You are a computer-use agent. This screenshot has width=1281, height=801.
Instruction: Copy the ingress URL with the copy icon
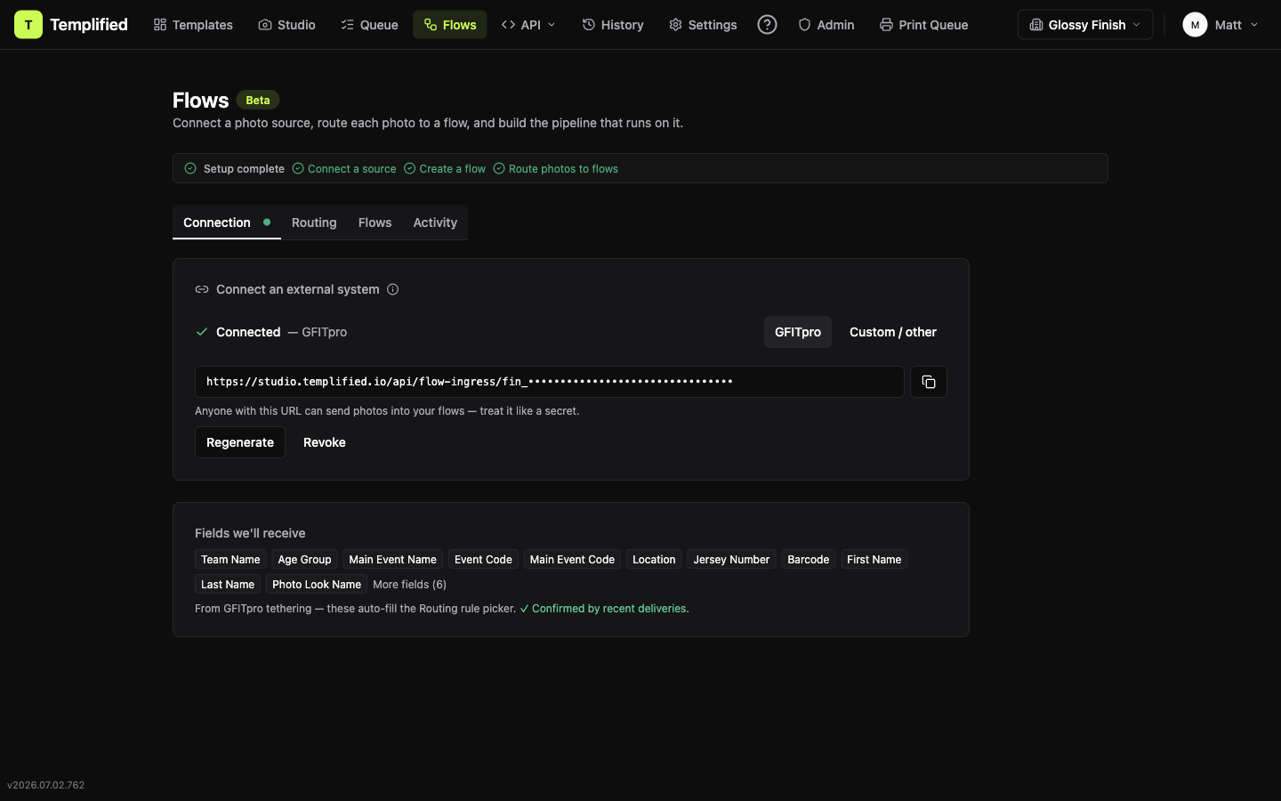[x=929, y=382]
